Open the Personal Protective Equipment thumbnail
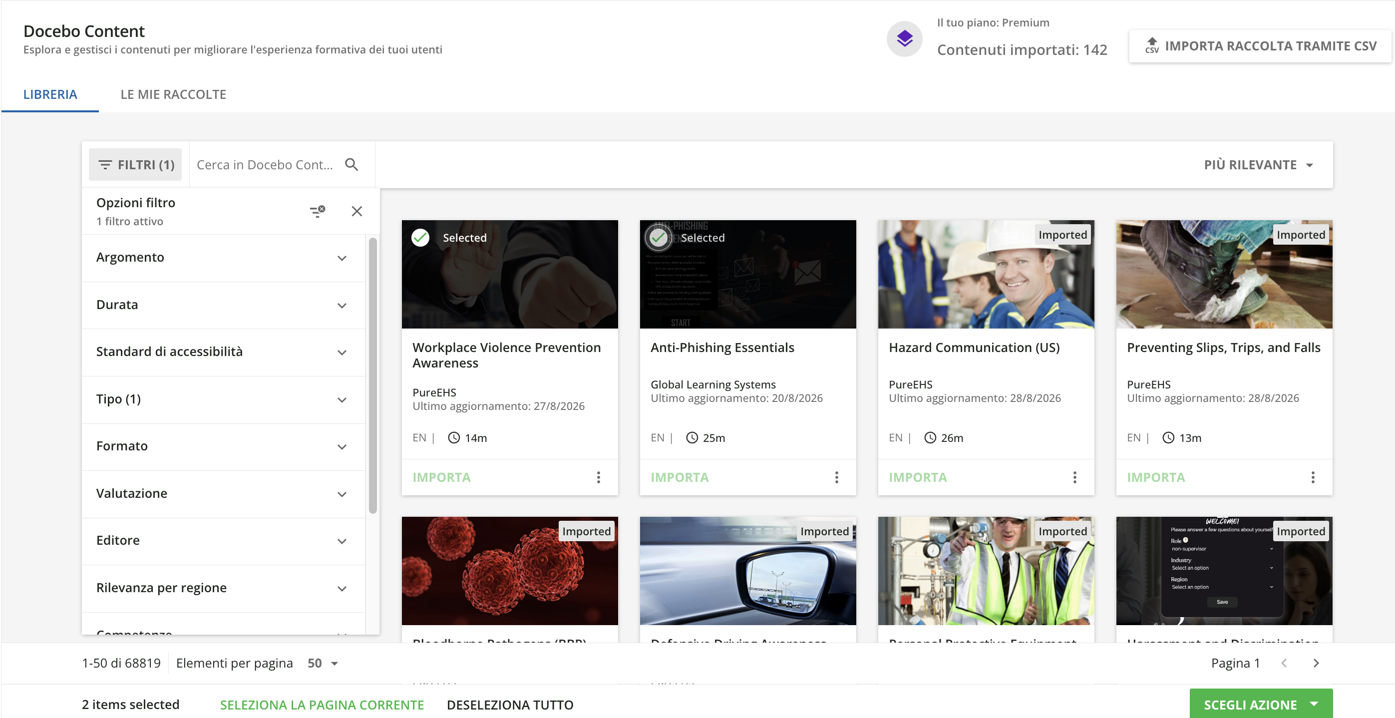1395x718 pixels. tap(986, 571)
